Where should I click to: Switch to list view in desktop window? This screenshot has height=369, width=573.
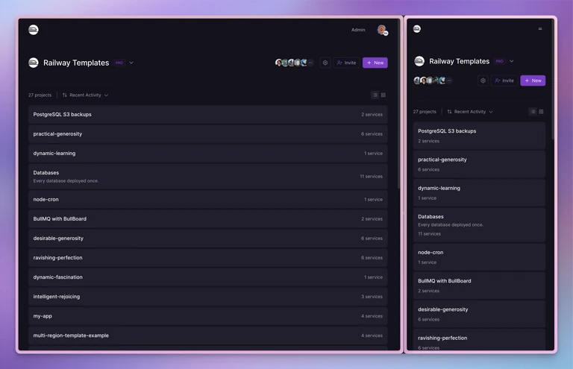coord(375,95)
